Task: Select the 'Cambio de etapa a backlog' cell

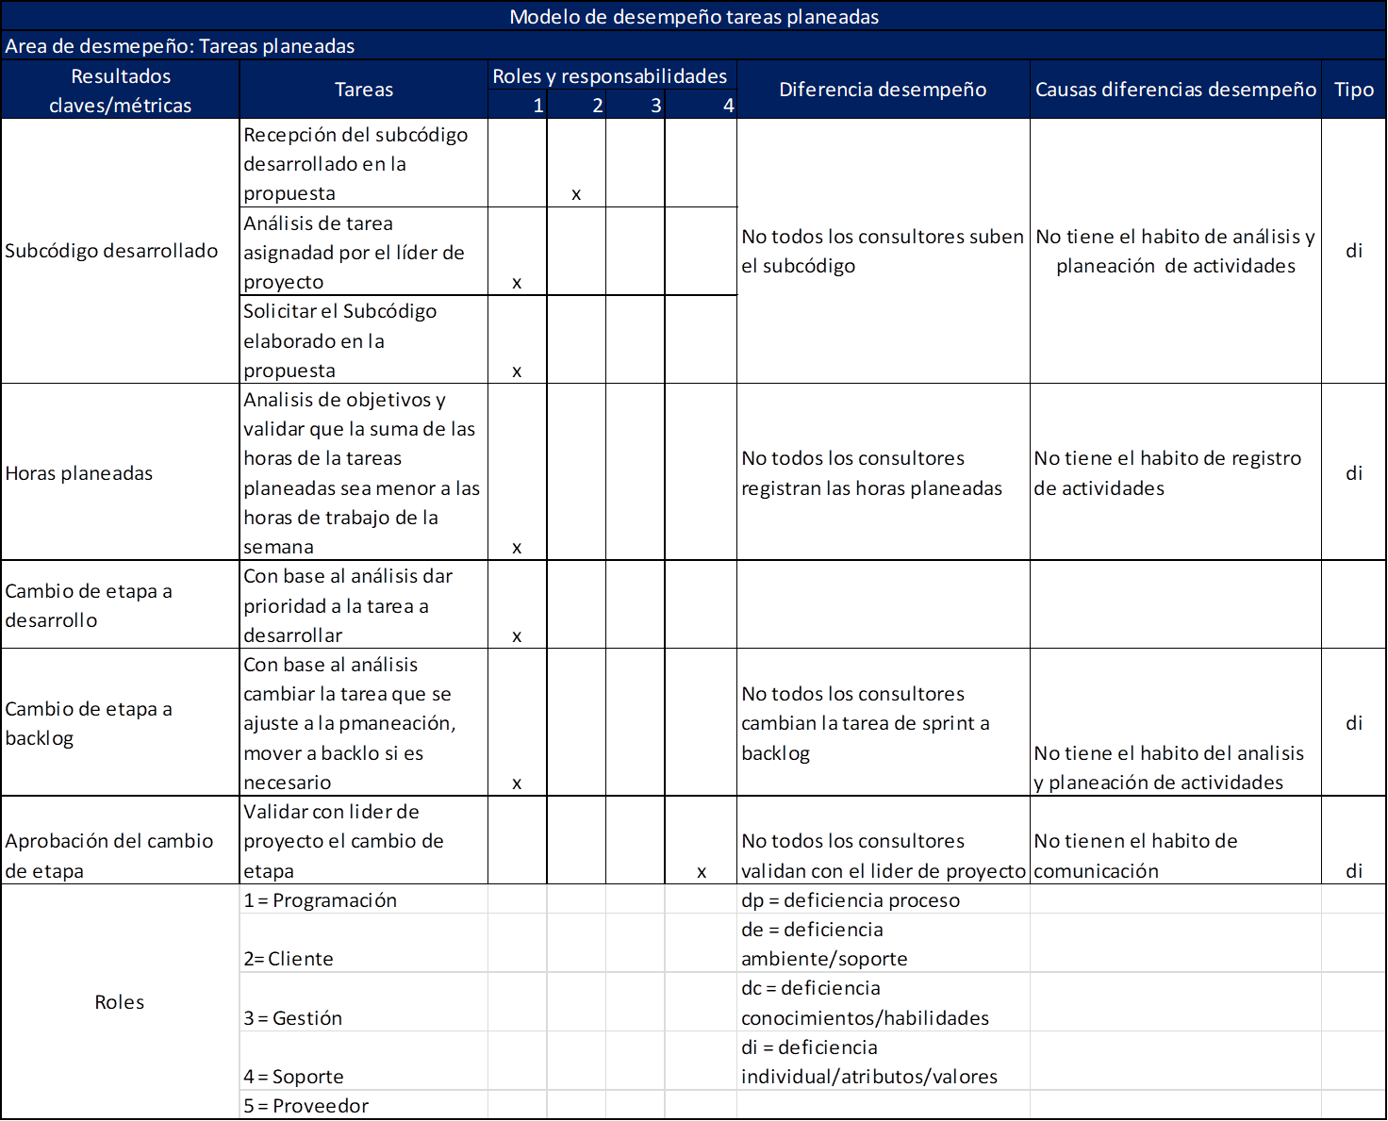Action: (121, 723)
